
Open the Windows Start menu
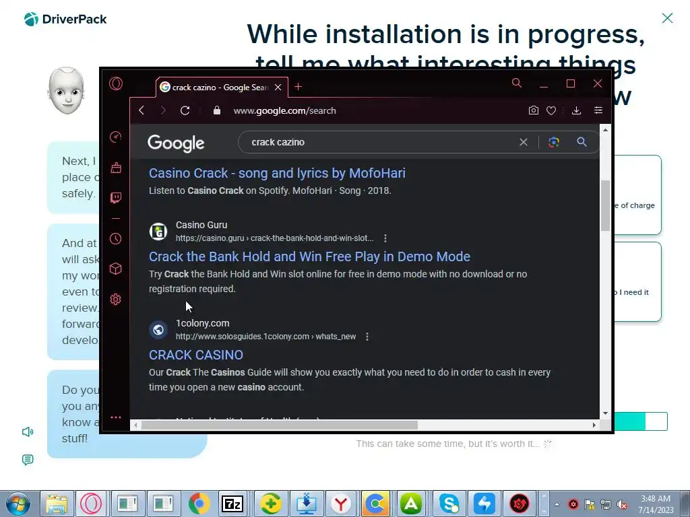(x=18, y=504)
